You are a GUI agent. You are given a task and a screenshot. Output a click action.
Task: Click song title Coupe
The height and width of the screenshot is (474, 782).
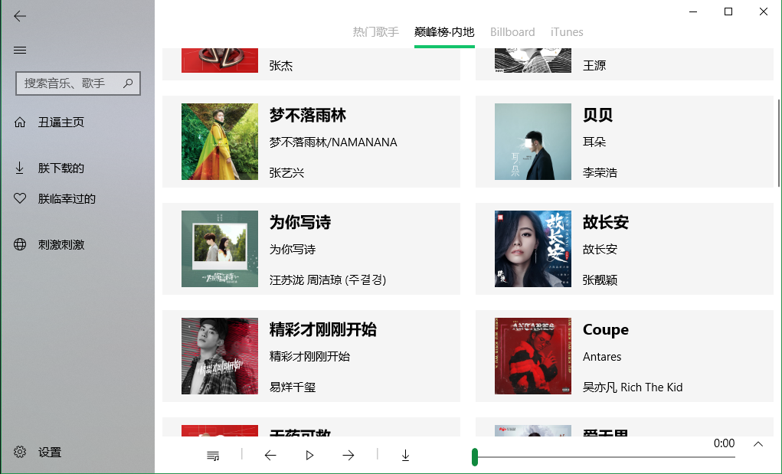606,329
